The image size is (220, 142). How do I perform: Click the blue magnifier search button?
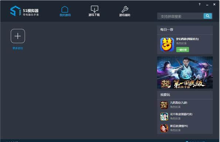208,16
